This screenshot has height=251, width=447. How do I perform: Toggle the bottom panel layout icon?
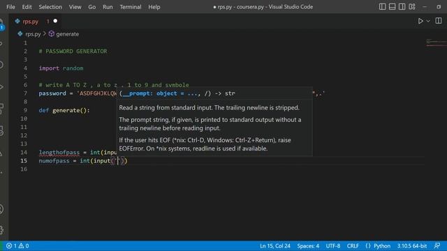[x=392, y=6]
